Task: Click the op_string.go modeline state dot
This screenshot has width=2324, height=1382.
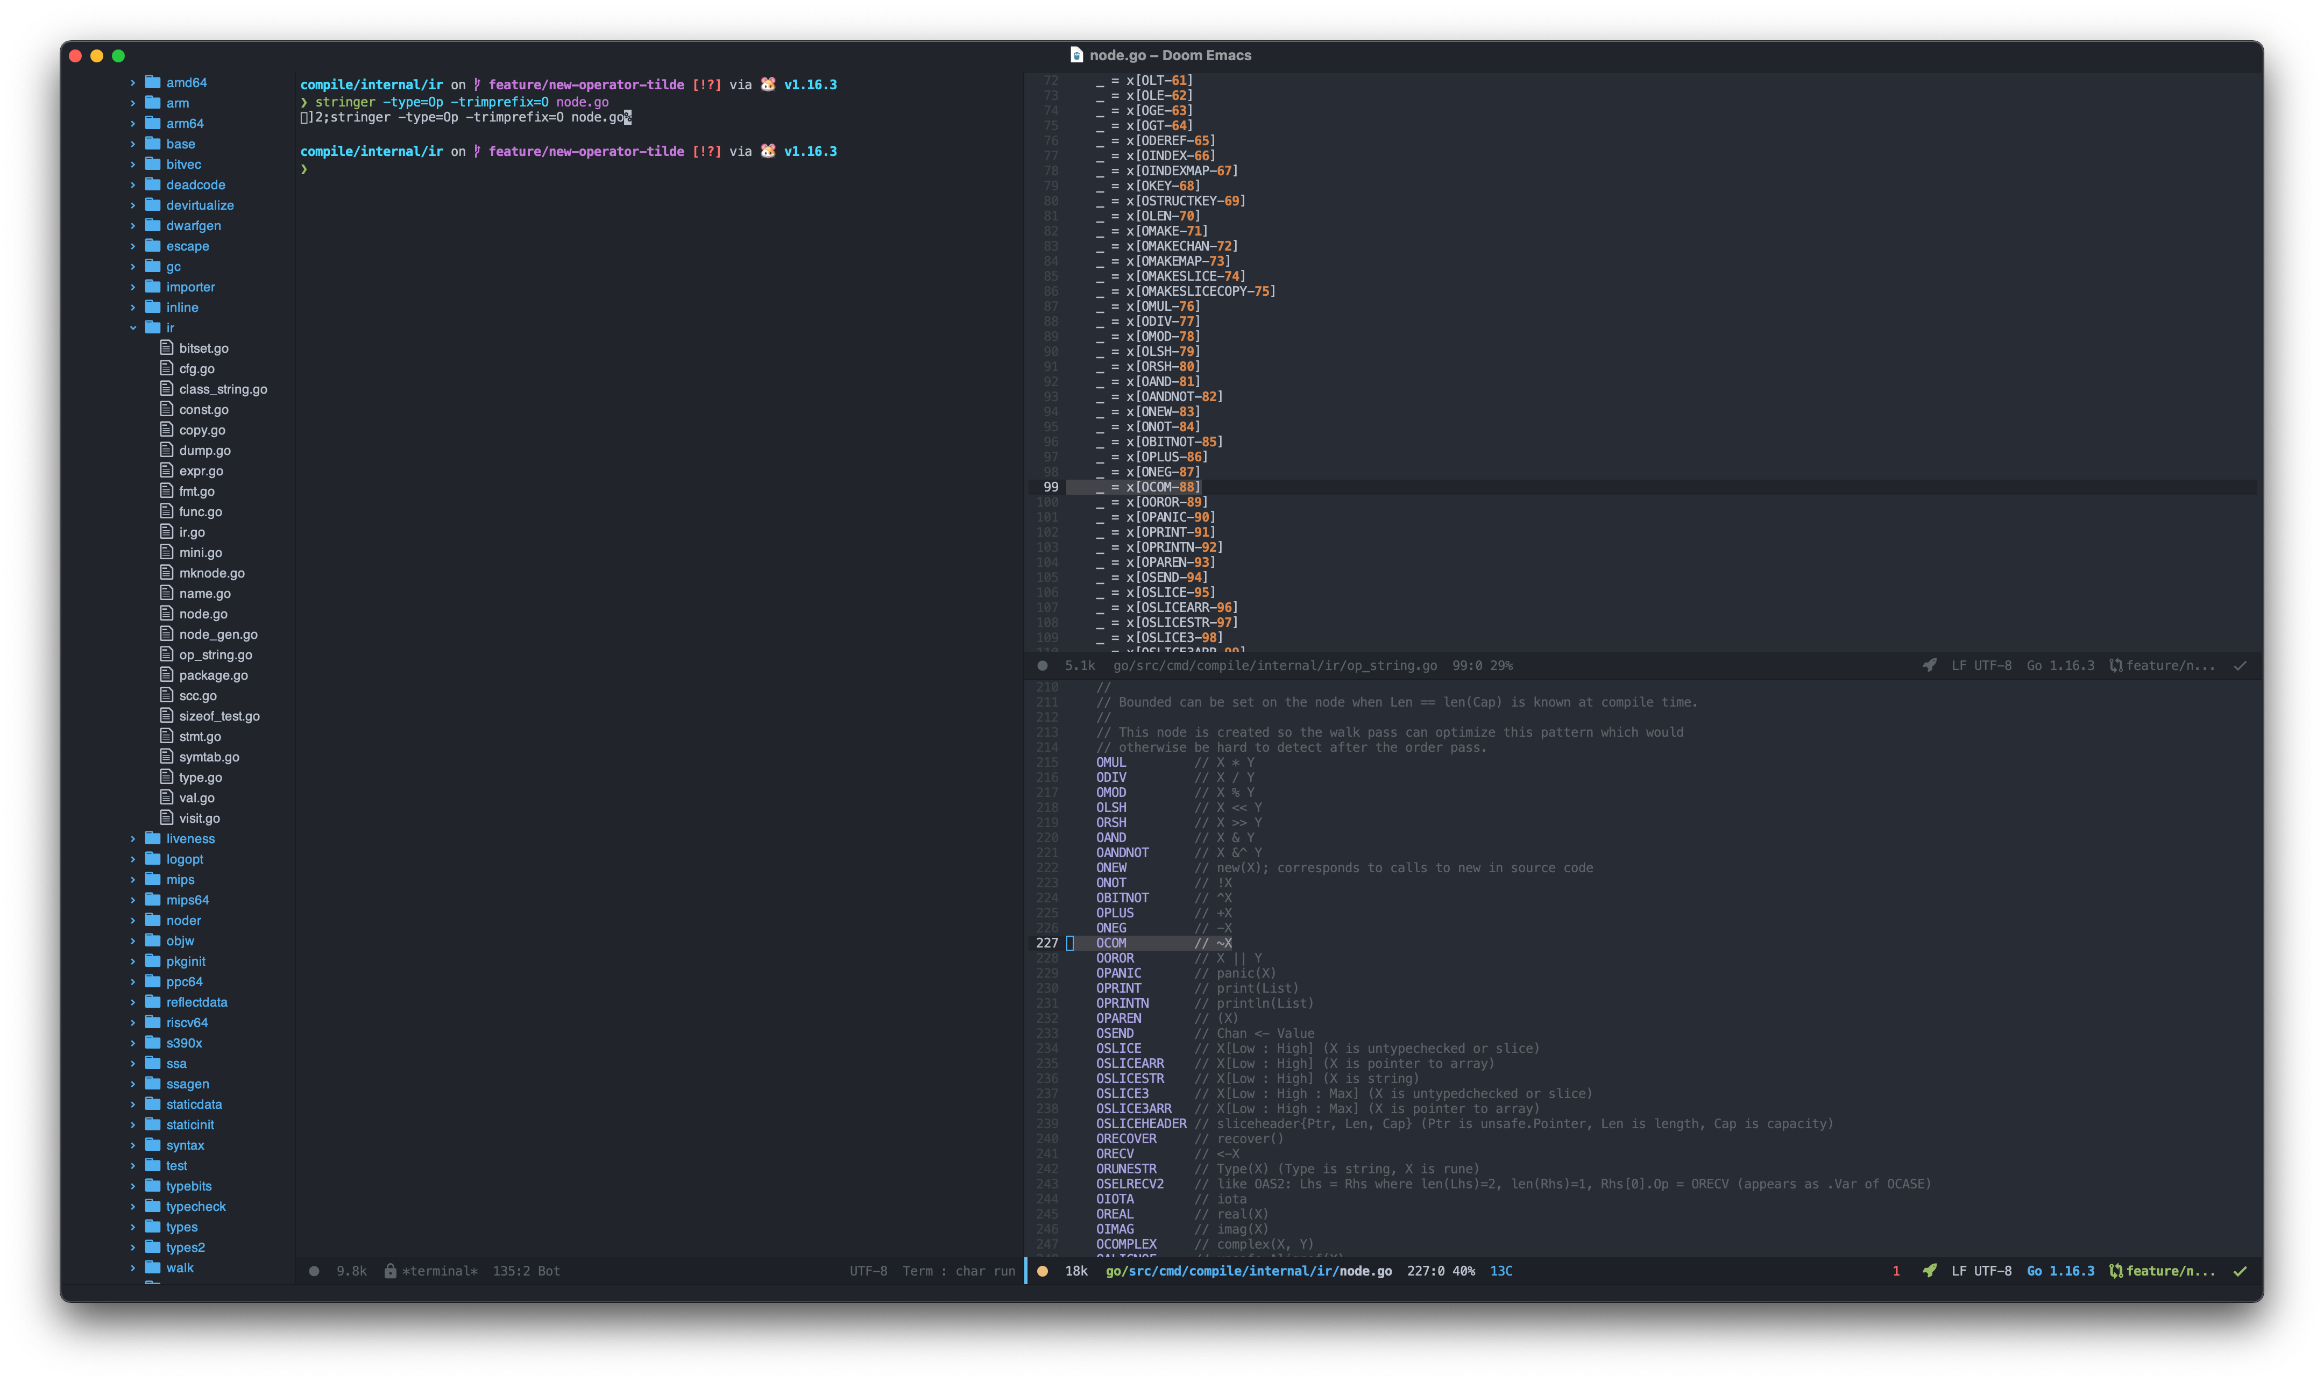Action: click(1043, 666)
